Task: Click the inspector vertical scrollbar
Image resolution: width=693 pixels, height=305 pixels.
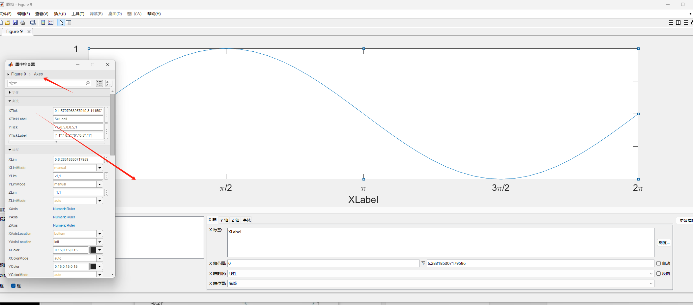Action: click(x=112, y=125)
